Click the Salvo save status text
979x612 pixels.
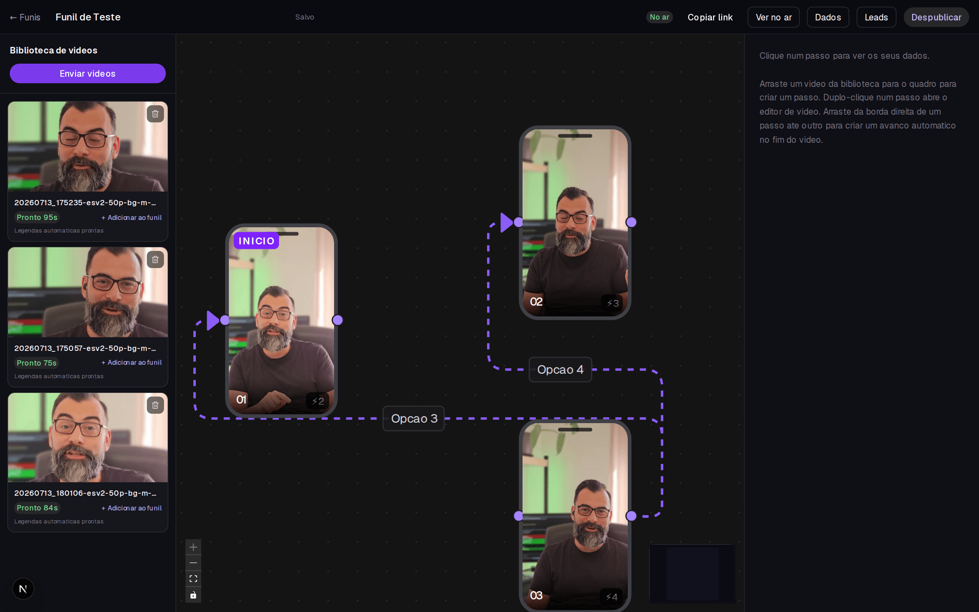click(x=305, y=17)
